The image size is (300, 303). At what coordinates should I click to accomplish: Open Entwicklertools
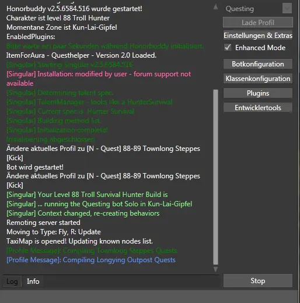(x=258, y=108)
